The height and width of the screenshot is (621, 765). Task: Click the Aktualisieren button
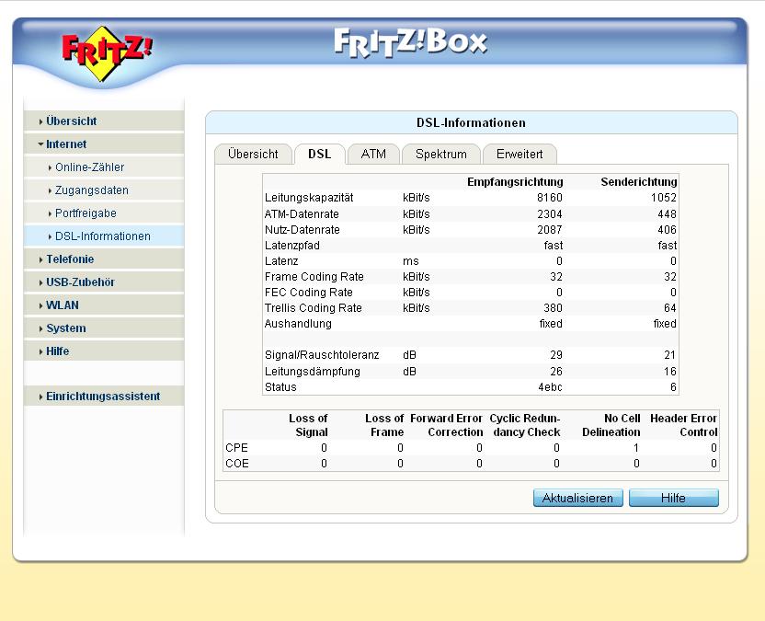[577, 498]
